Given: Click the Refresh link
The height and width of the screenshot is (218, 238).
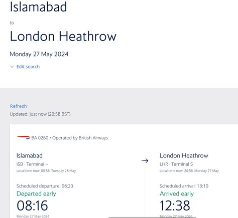Looking at the screenshot, I should click(19, 106).
